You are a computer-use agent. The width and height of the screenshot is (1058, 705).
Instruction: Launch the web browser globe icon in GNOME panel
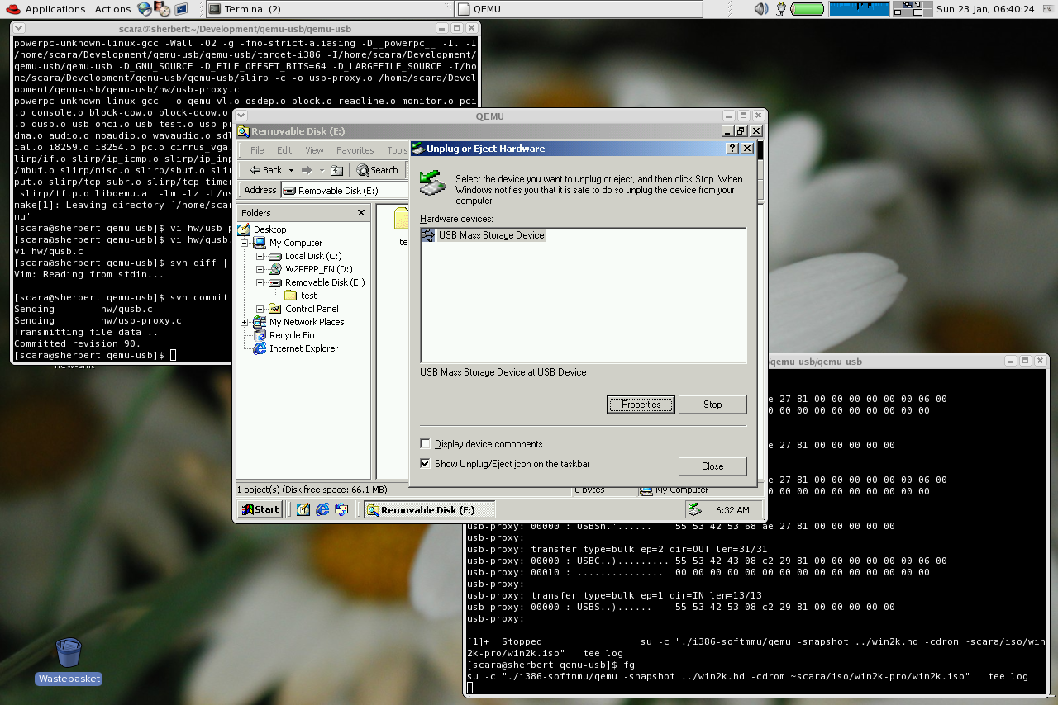coord(145,9)
